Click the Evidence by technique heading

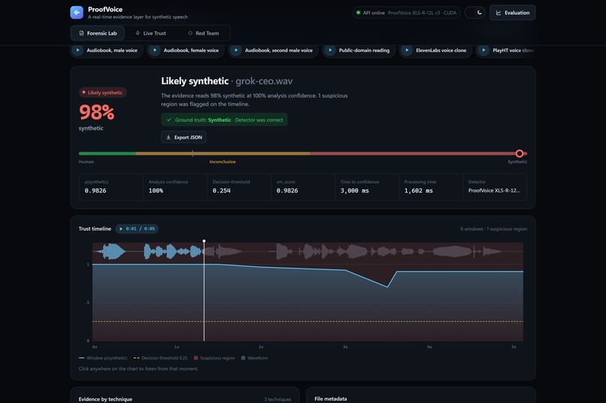[x=105, y=399]
